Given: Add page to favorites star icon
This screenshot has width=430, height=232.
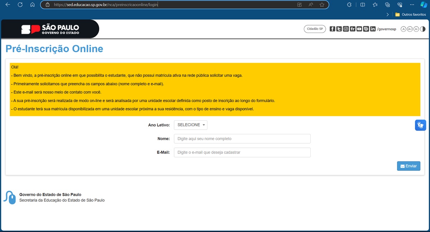Looking at the screenshot, I should coord(322,5).
